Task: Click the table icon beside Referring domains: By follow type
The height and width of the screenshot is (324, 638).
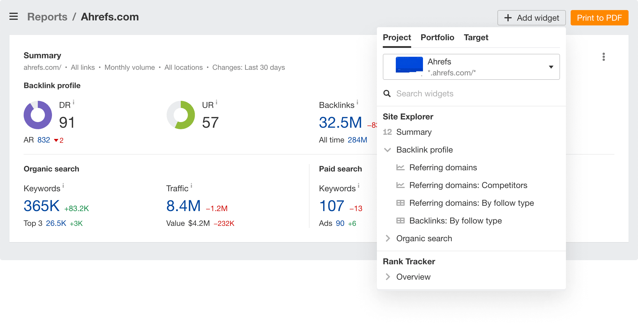Action: click(400, 203)
